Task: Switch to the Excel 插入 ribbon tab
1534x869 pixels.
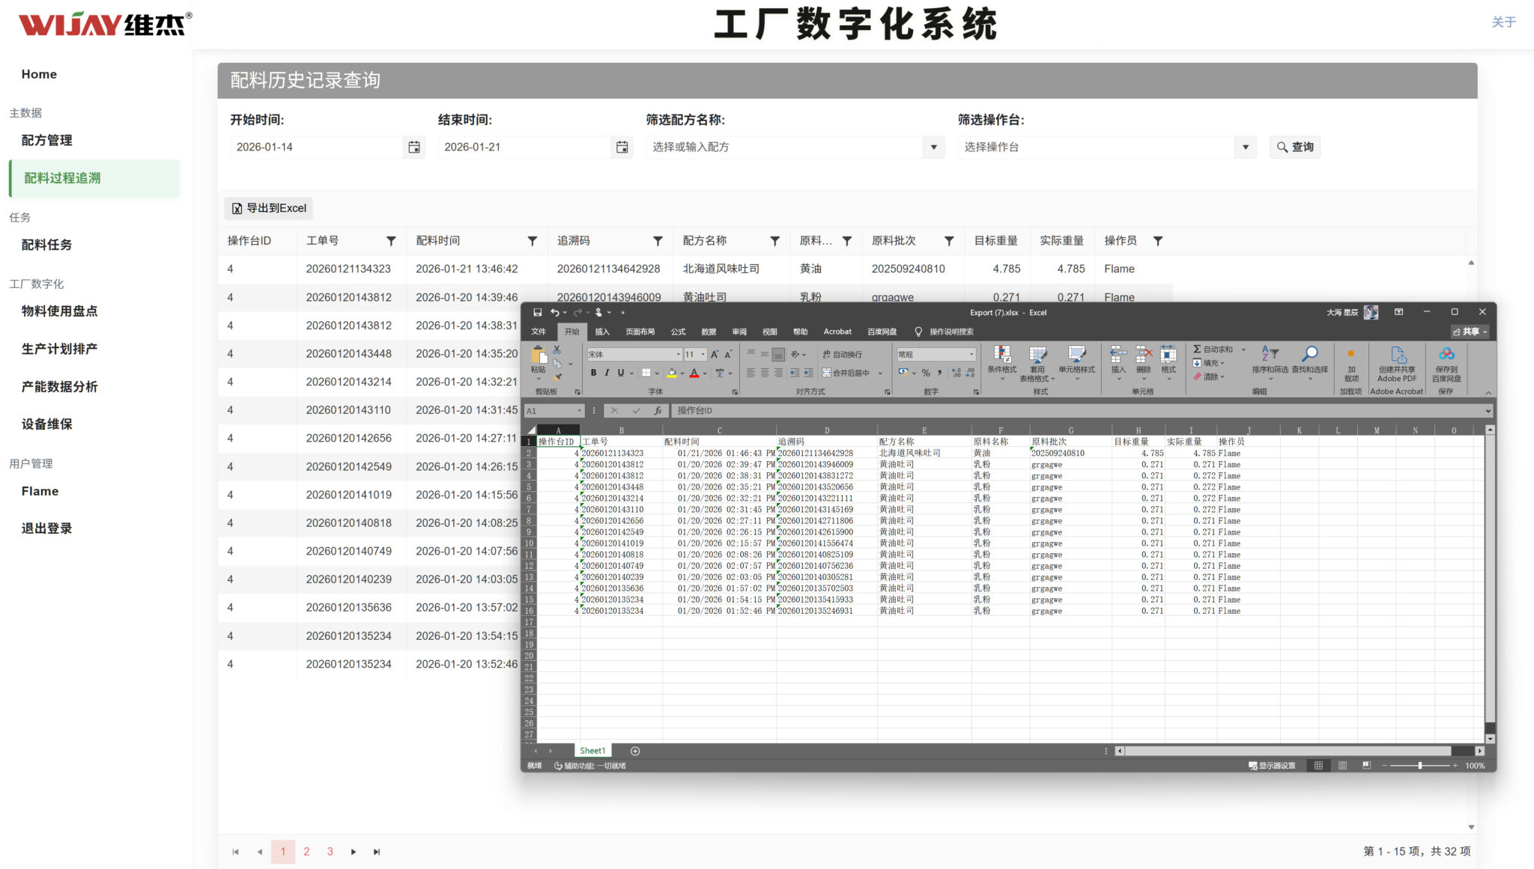Action: [602, 332]
